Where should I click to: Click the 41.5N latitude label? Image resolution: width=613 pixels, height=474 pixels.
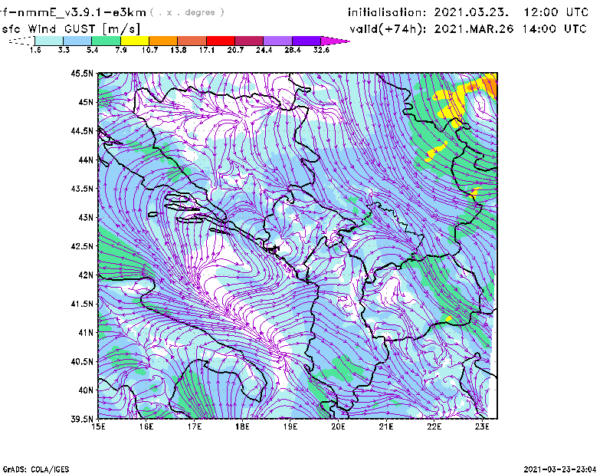[x=82, y=304]
